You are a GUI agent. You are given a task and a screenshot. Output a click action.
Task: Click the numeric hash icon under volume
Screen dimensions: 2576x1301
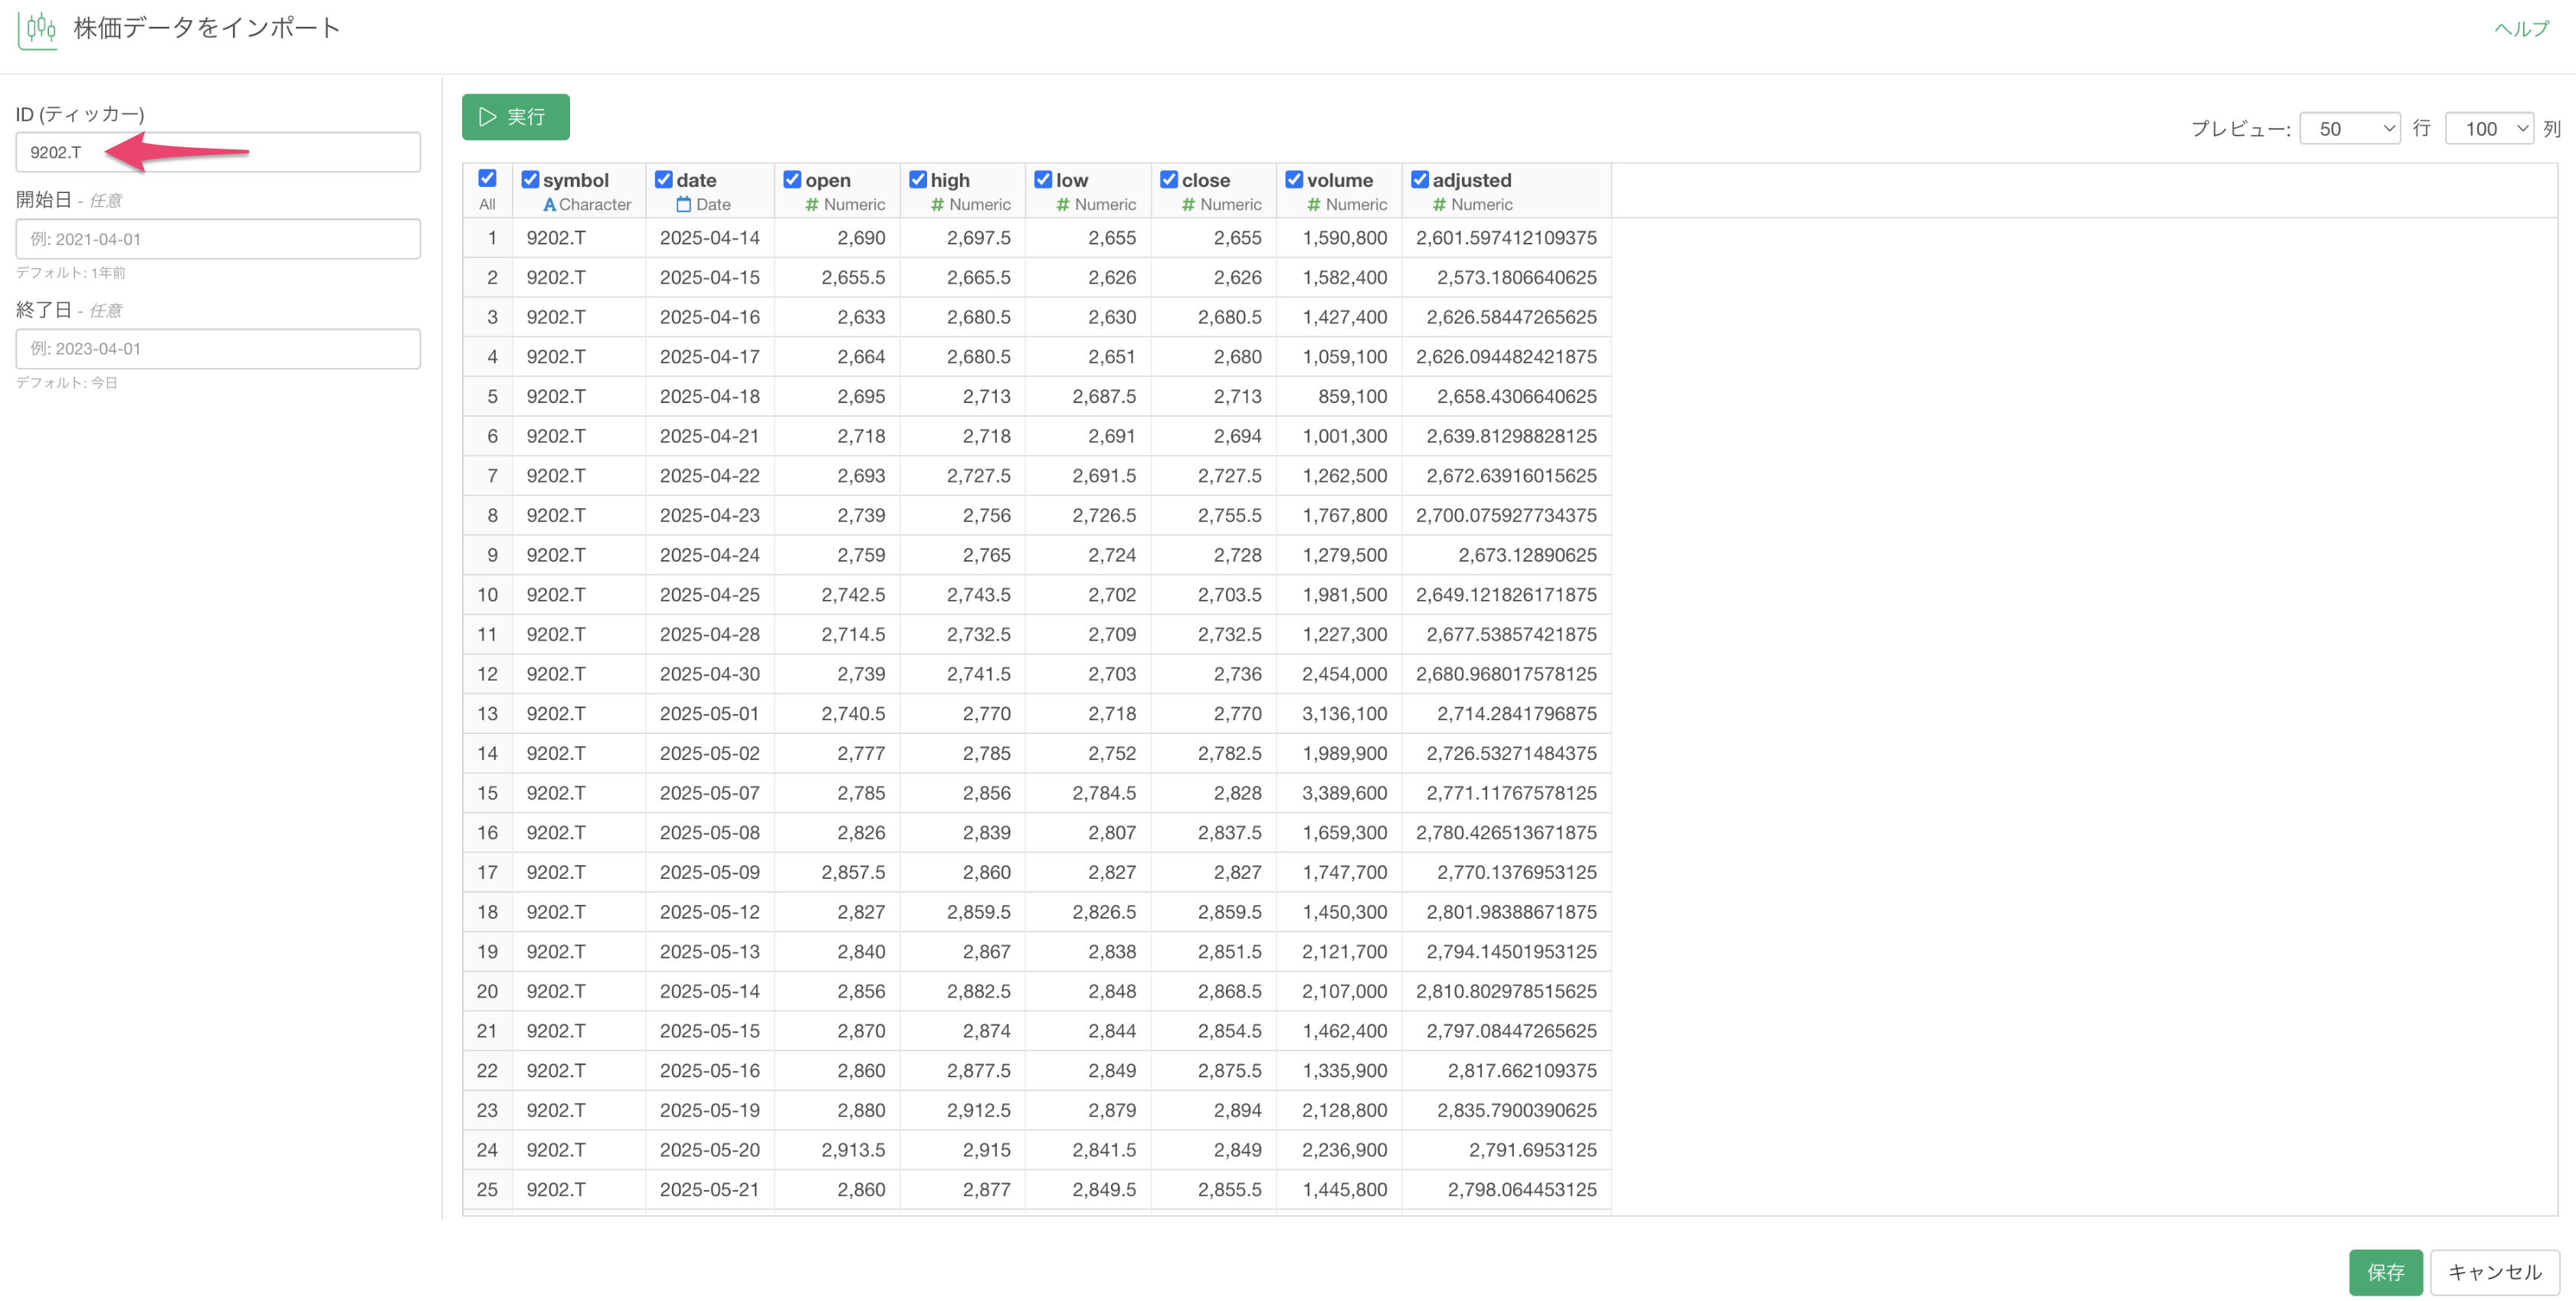coord(1314,205)
